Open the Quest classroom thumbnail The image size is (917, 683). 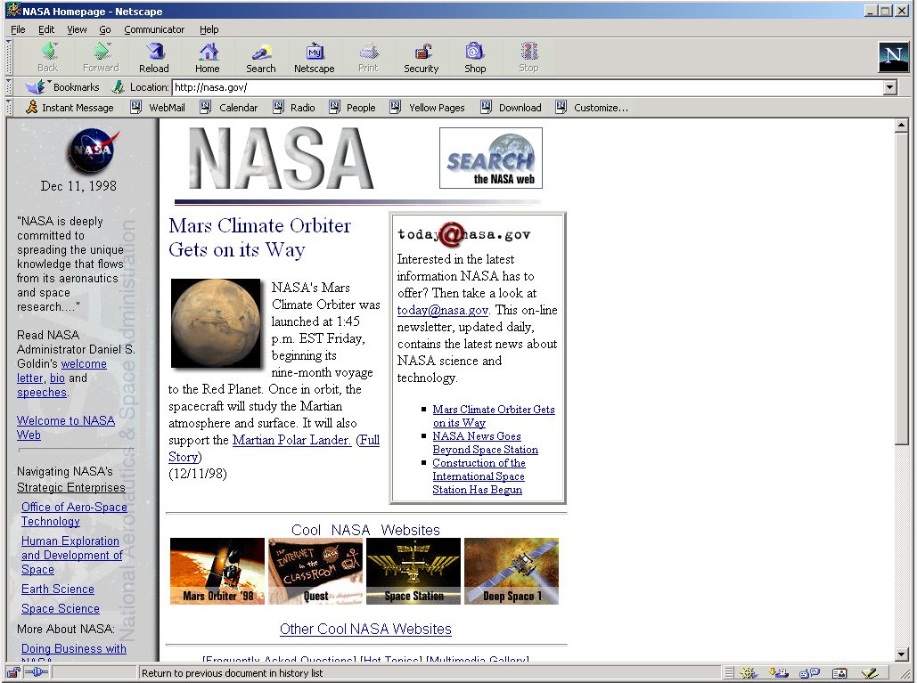[315, 571]
